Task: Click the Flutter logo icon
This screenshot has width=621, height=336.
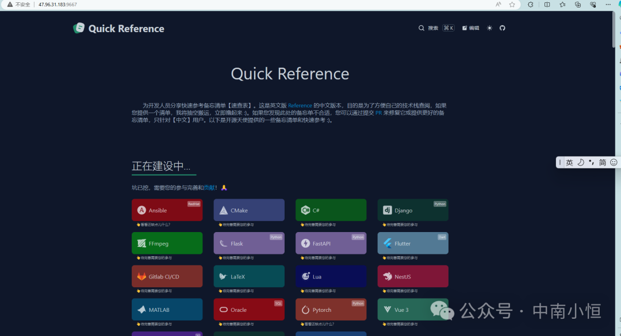Action: (387, 243)
